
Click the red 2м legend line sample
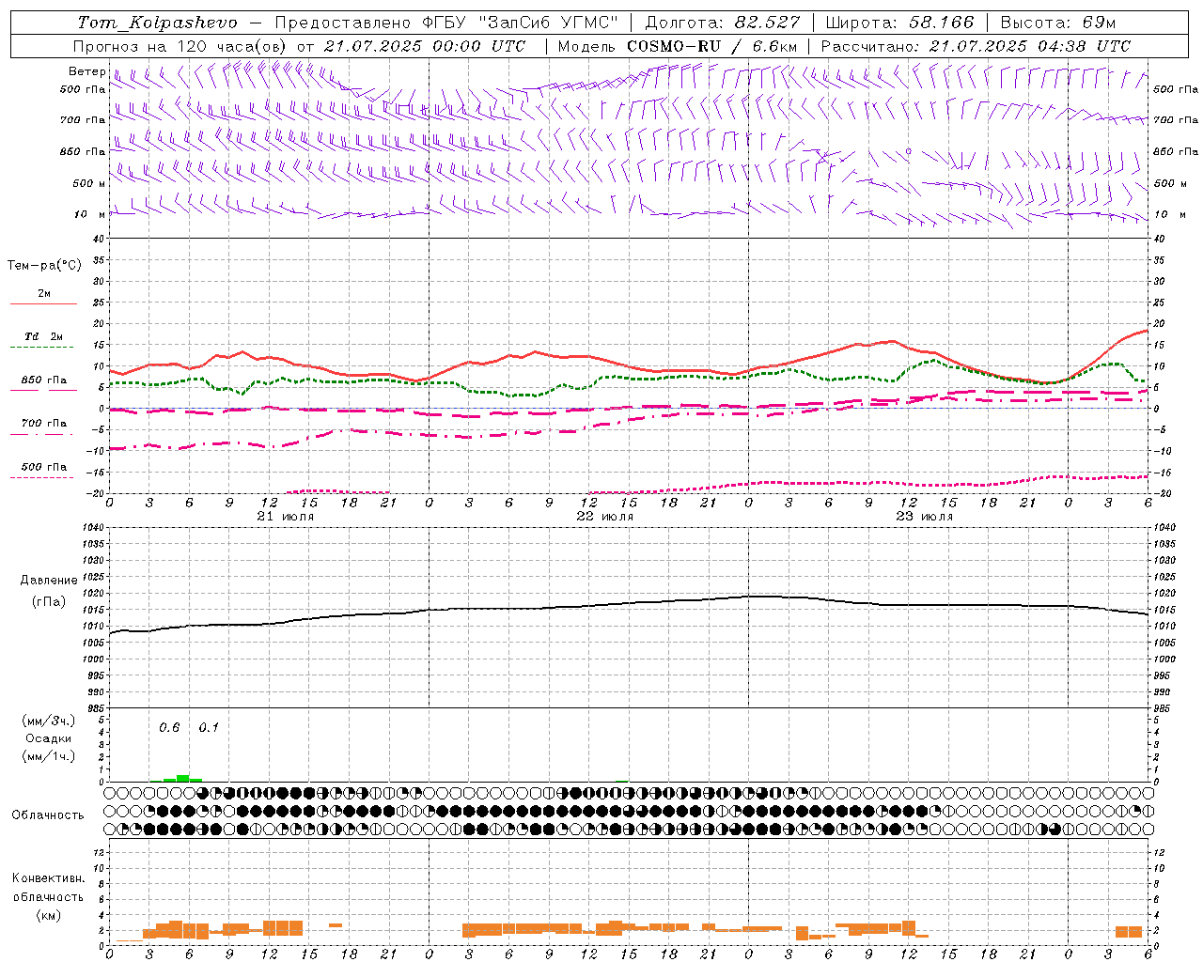(x=43, y=304)
